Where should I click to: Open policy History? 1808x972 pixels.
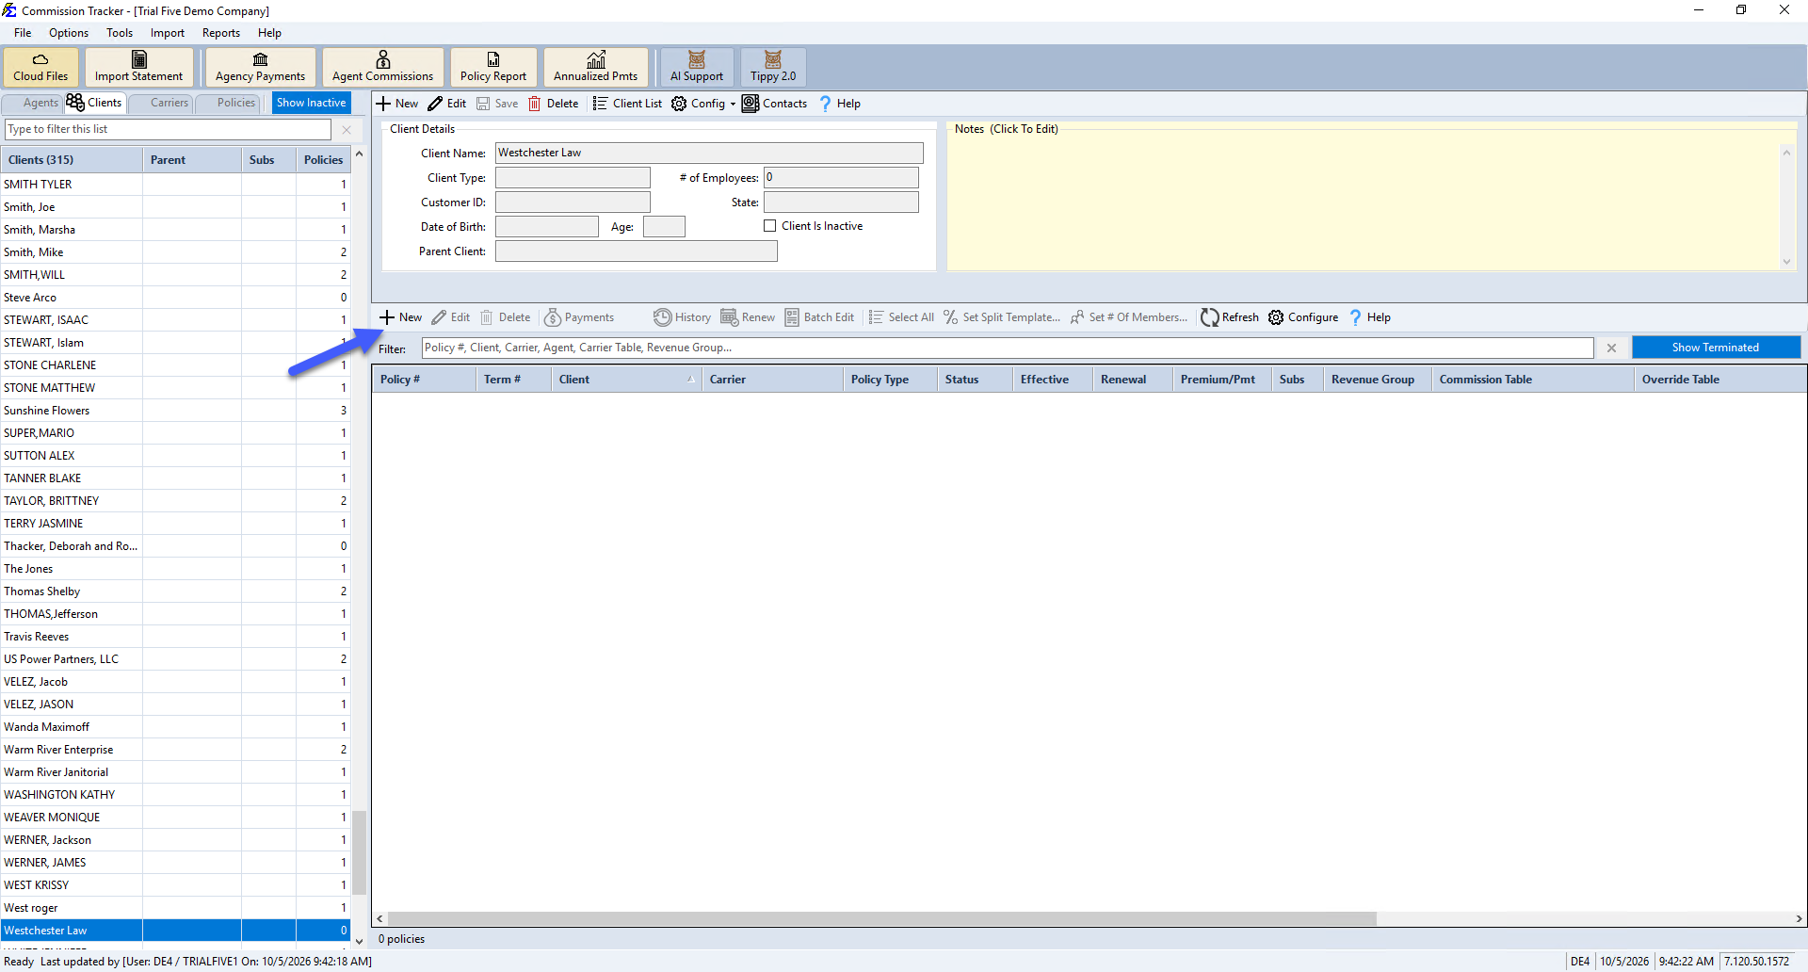click(683, 317)
